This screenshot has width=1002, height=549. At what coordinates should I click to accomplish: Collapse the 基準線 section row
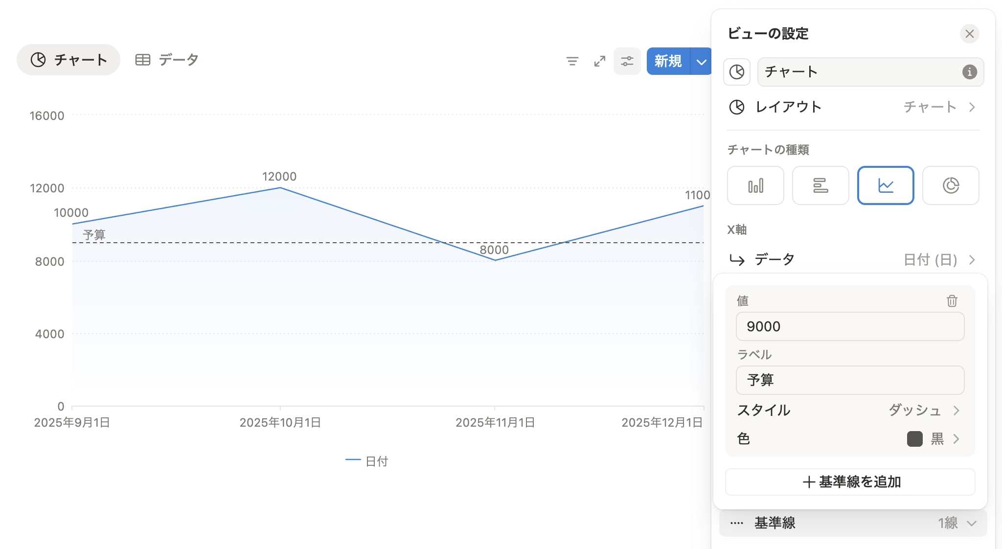point(852,523)
